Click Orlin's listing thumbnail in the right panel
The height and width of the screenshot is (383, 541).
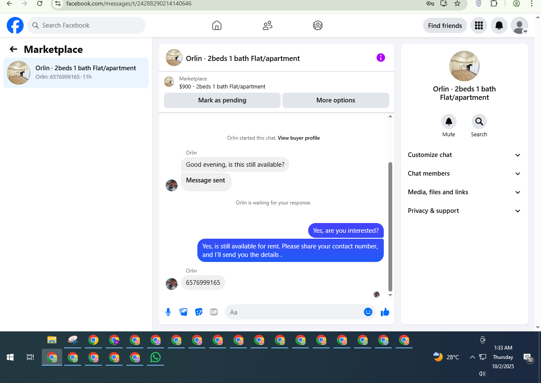tap(464, 66)
